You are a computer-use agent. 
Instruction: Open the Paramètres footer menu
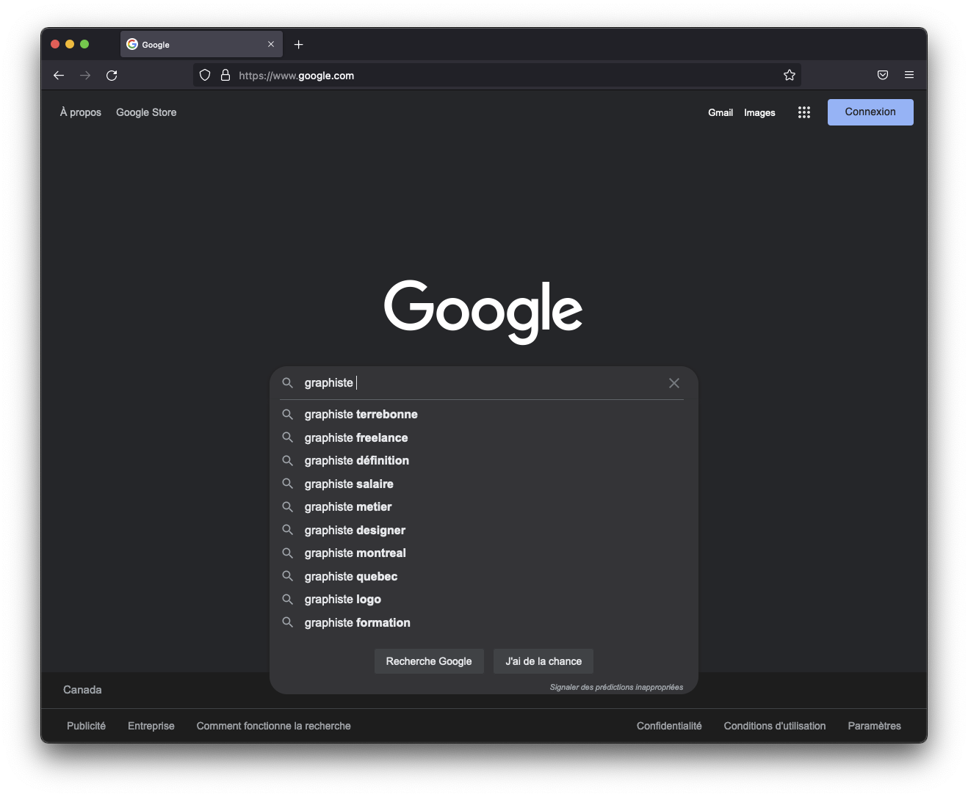pos(874,726)
